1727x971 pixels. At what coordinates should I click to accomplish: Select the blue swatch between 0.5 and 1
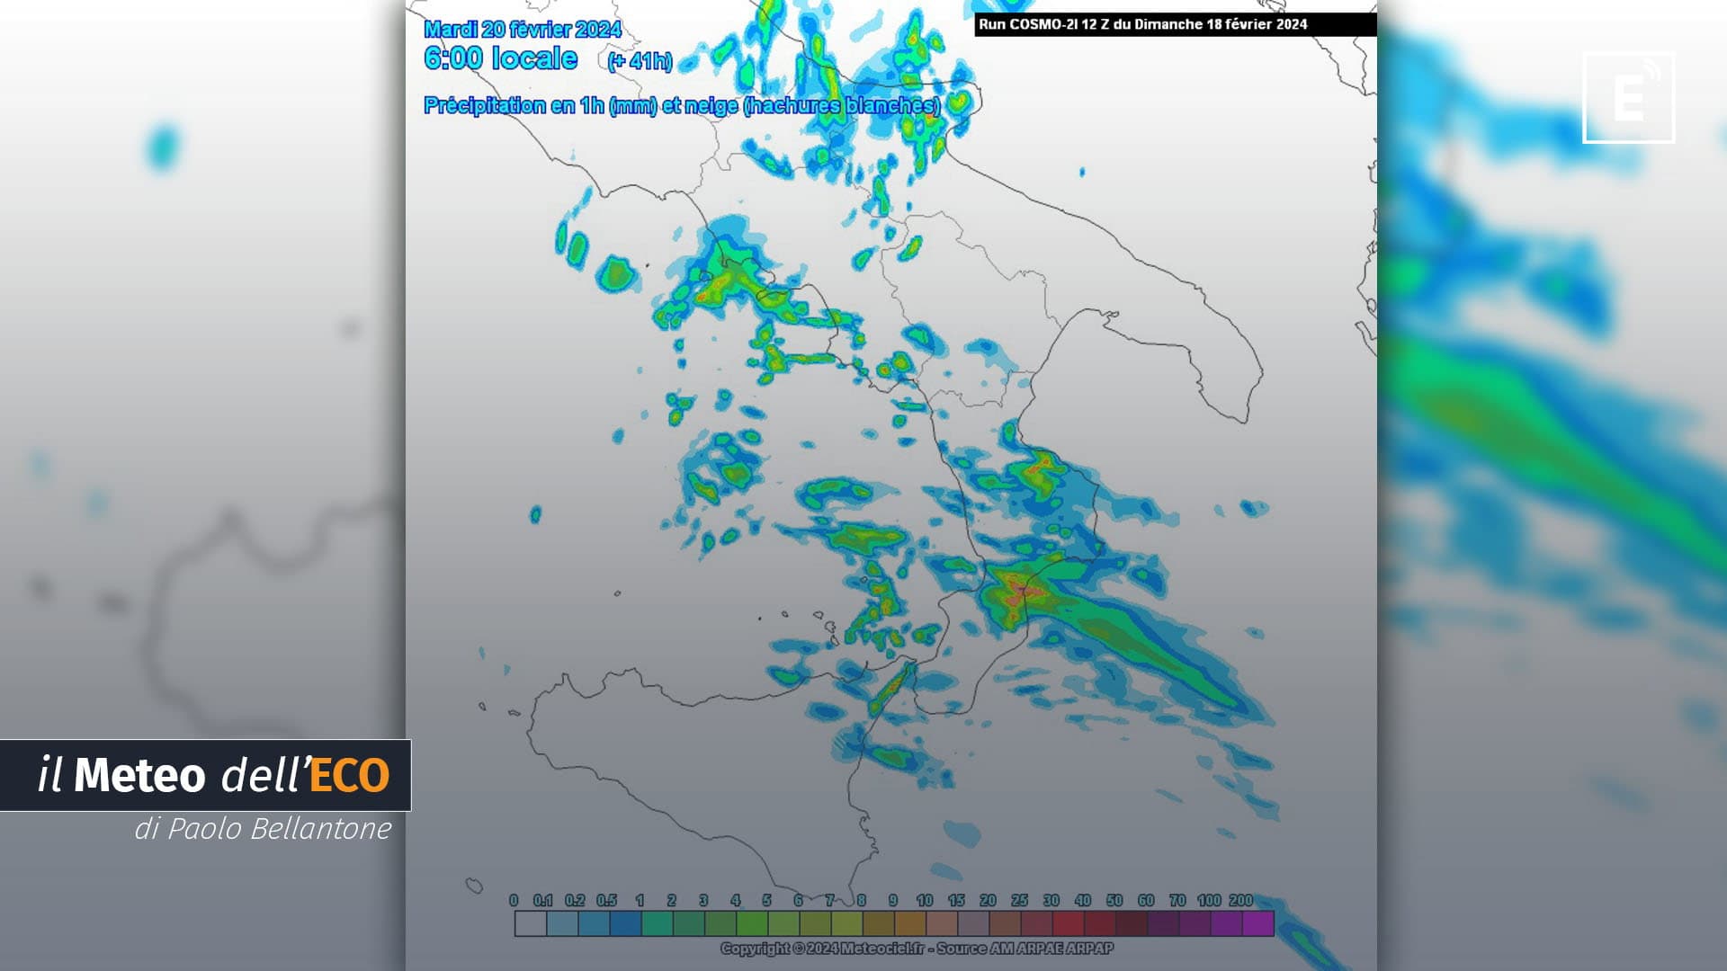pyautogui.click(x=625, y=923)
